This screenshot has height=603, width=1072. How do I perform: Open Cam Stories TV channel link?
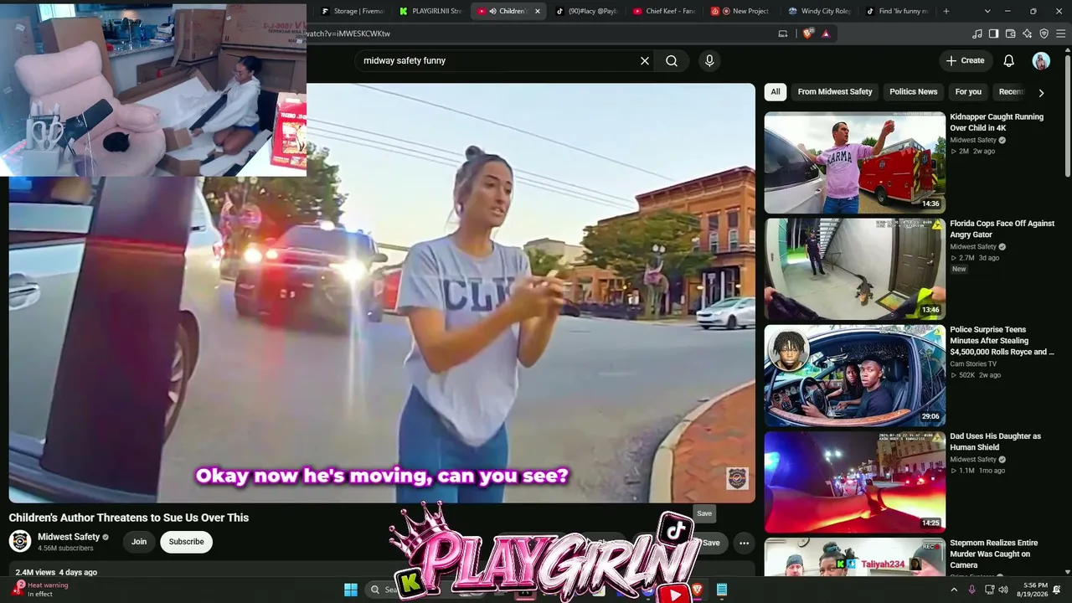point(973,364)
